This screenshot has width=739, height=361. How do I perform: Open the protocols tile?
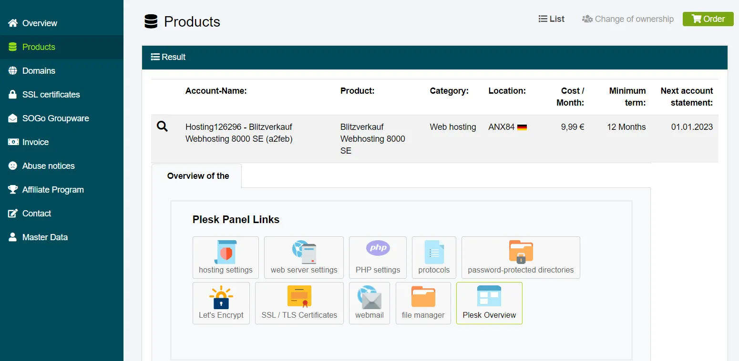tap(434, 257)
